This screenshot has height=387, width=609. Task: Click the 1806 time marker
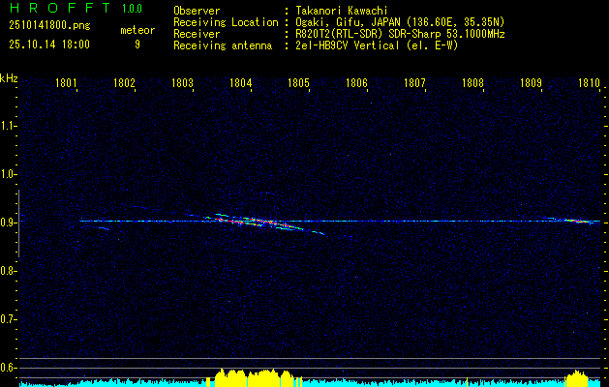356,83
